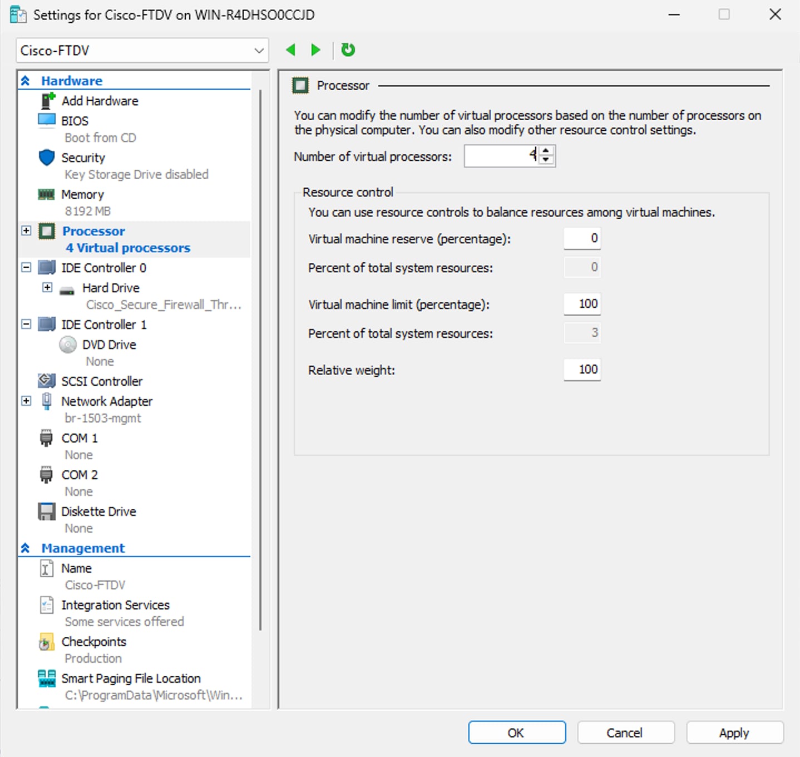Click the IDE Controller 0 icon
This screenshot has height=757, width=800.
47,268
